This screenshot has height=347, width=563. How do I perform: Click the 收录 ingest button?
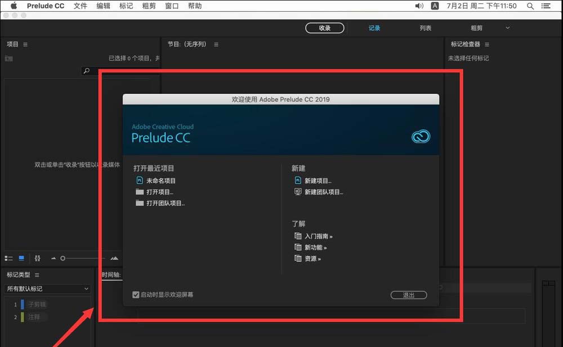coord(325,28)
